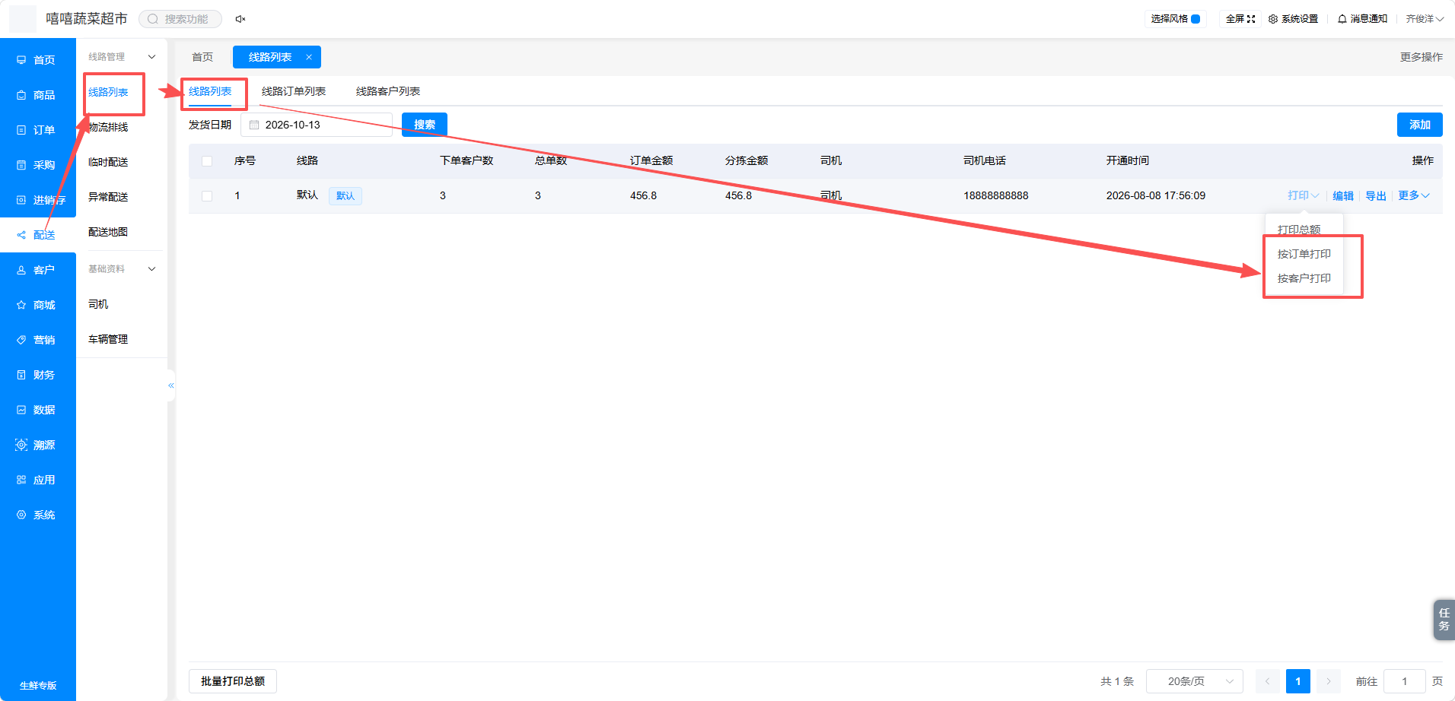The image size is (1455, 701).
Task: Open 营销 in the left sidebar
Action: [37, 340]
